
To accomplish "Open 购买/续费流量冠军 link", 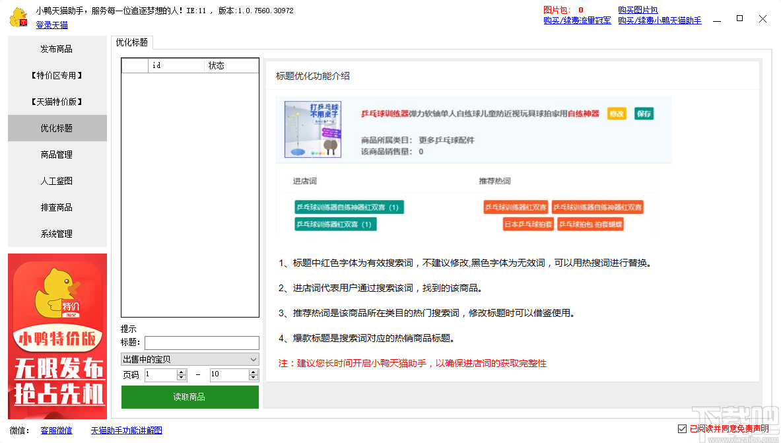I will coord(577,20).
